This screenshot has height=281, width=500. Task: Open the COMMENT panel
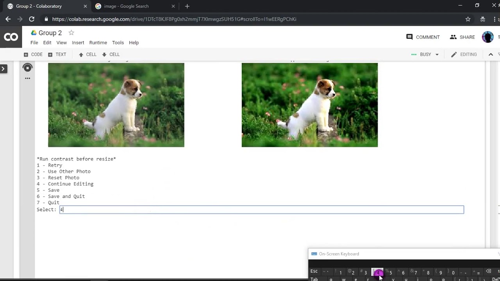tap(423, 37)
